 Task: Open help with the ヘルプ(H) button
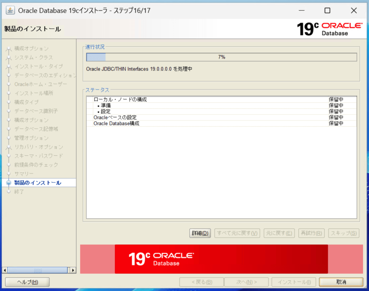27,282
